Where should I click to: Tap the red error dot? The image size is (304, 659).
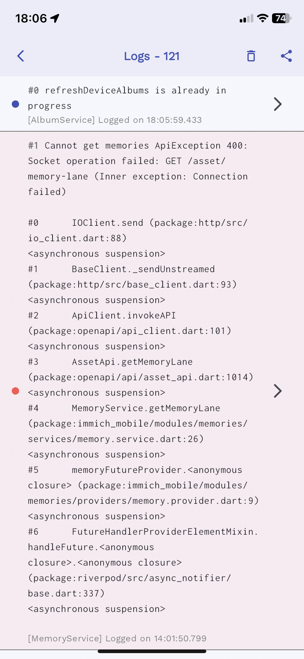[x=15, y=391]
